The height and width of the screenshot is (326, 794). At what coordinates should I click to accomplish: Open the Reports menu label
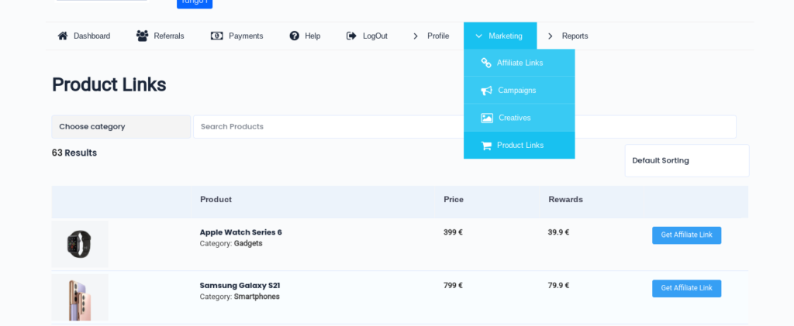click(x=575, y=36)
